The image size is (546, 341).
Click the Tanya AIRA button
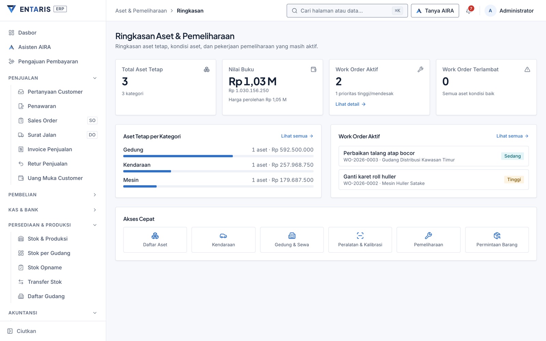[435, 11]
